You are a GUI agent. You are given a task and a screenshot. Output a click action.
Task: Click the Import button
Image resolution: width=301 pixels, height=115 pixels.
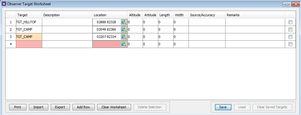click(39, 107)
